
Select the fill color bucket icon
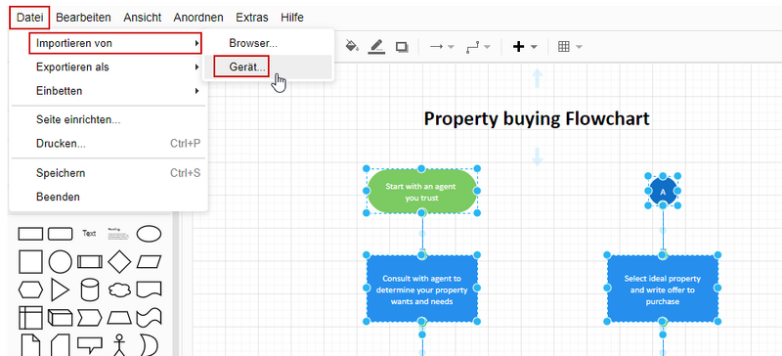(x=352, y=46)
